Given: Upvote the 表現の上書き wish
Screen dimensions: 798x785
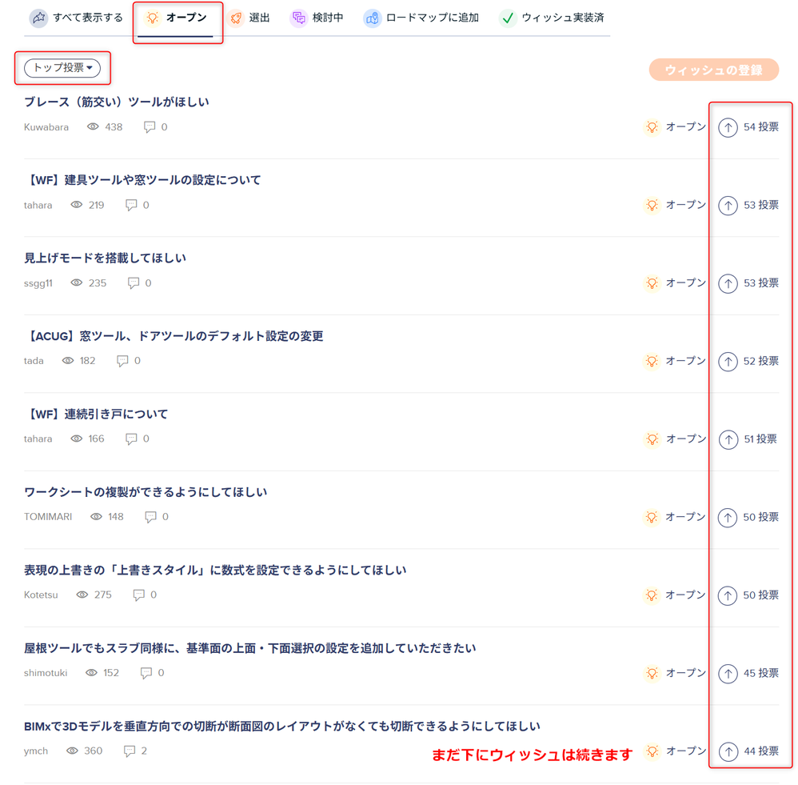Looking at the screenshot, I should (x=728, y=595).
